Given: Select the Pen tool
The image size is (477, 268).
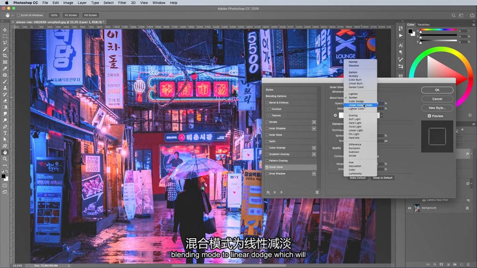Looking at the screenshot, I should [x=5, y=127].
